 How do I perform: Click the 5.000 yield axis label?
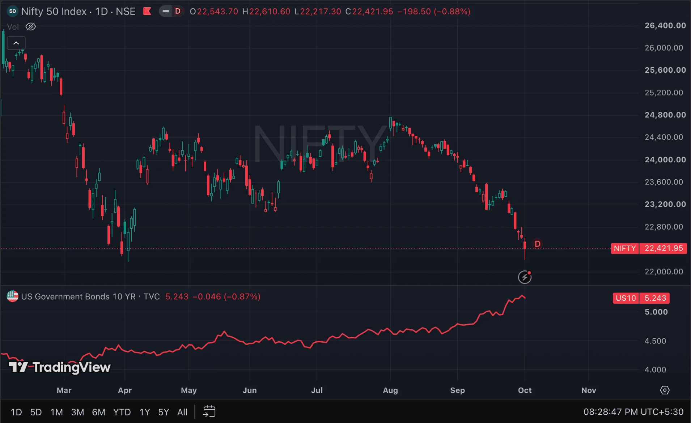tap(656, 312)
